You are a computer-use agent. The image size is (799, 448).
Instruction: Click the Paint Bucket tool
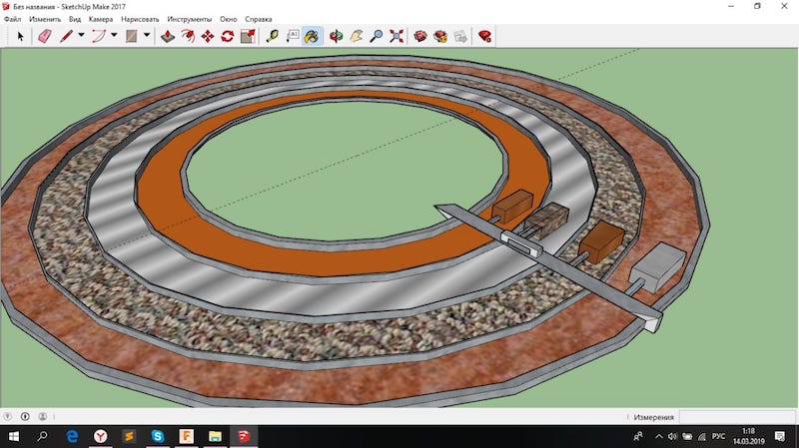point(312,36)
